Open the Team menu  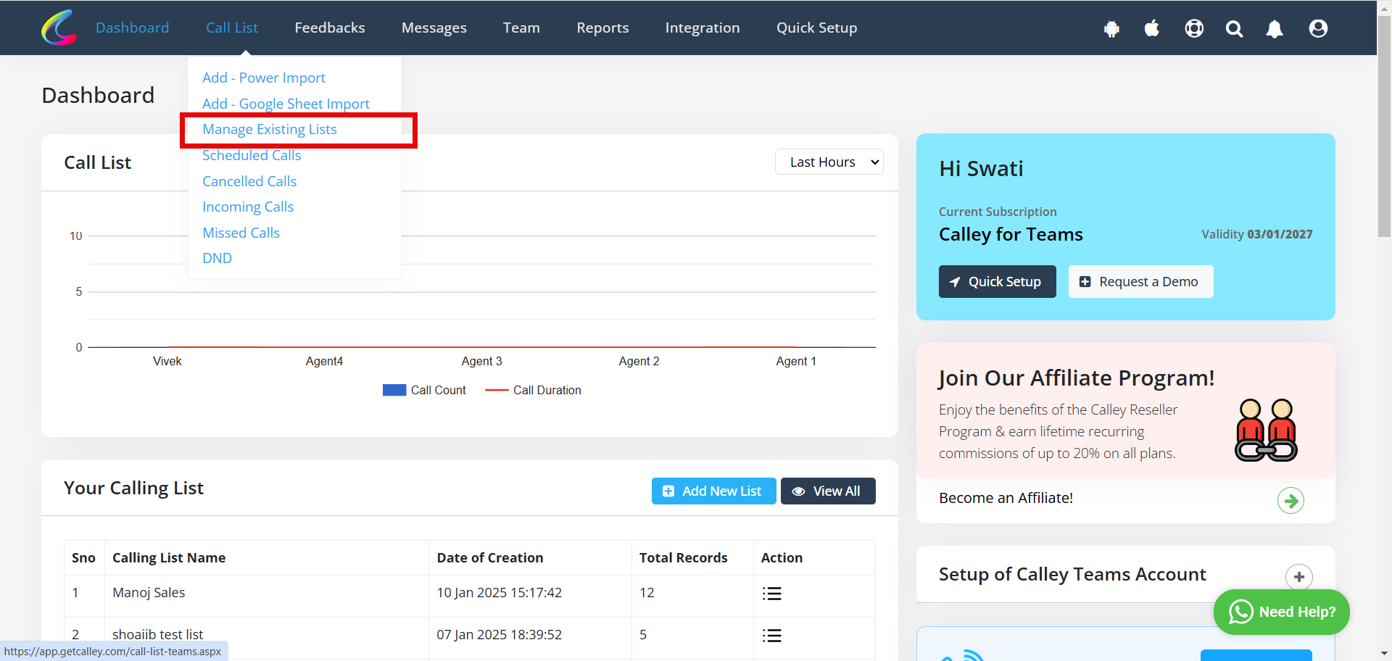[x=521, y=28]
